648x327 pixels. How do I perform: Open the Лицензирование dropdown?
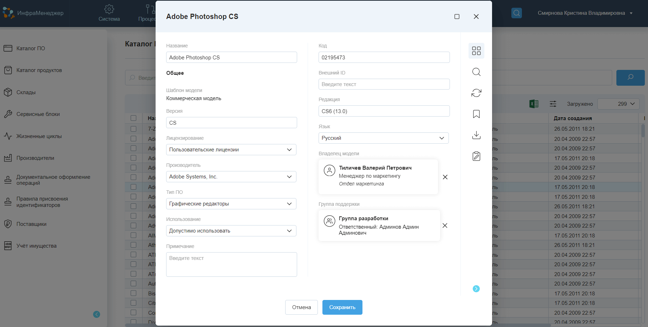pos(231,150)
